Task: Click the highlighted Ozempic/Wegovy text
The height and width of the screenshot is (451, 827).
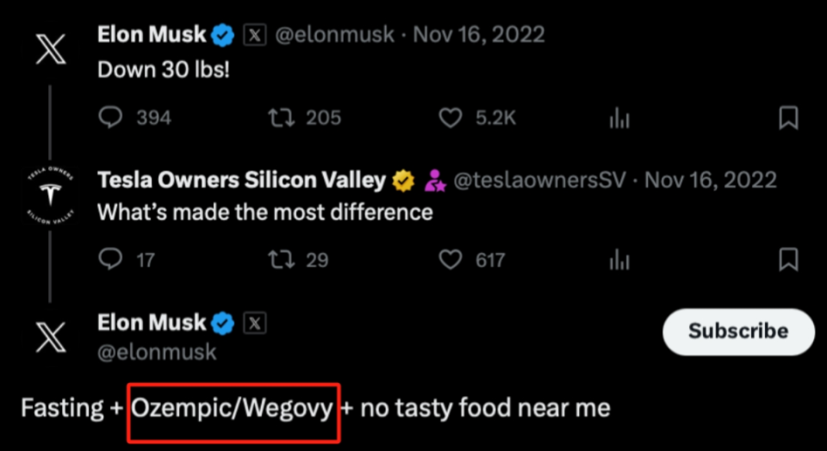Action: click(233, 408)
